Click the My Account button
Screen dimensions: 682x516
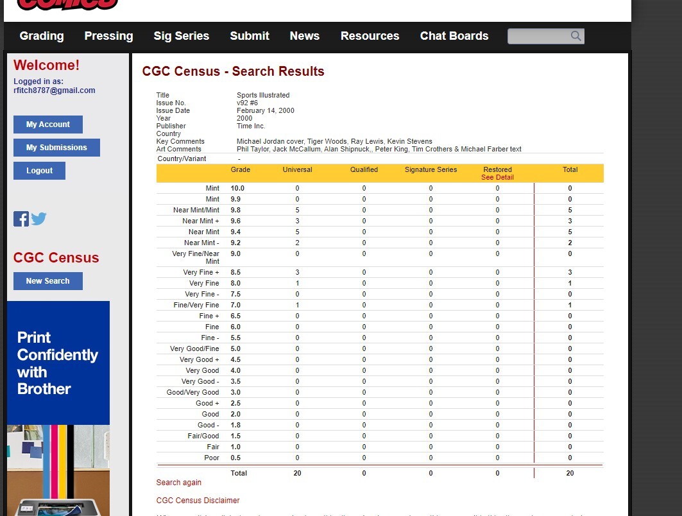click(48, 125)
